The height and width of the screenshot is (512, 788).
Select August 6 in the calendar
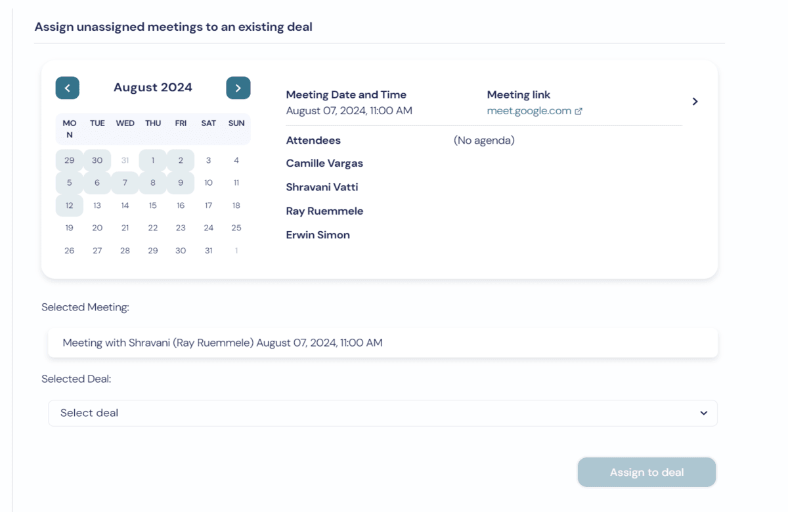pyautogui.click(x=97, y=183)
